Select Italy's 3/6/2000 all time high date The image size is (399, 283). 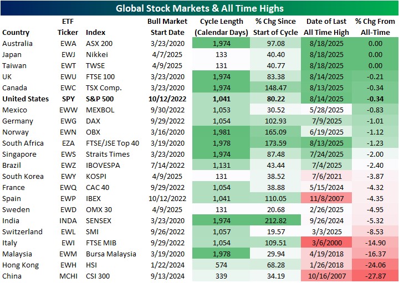pos(327,243)
